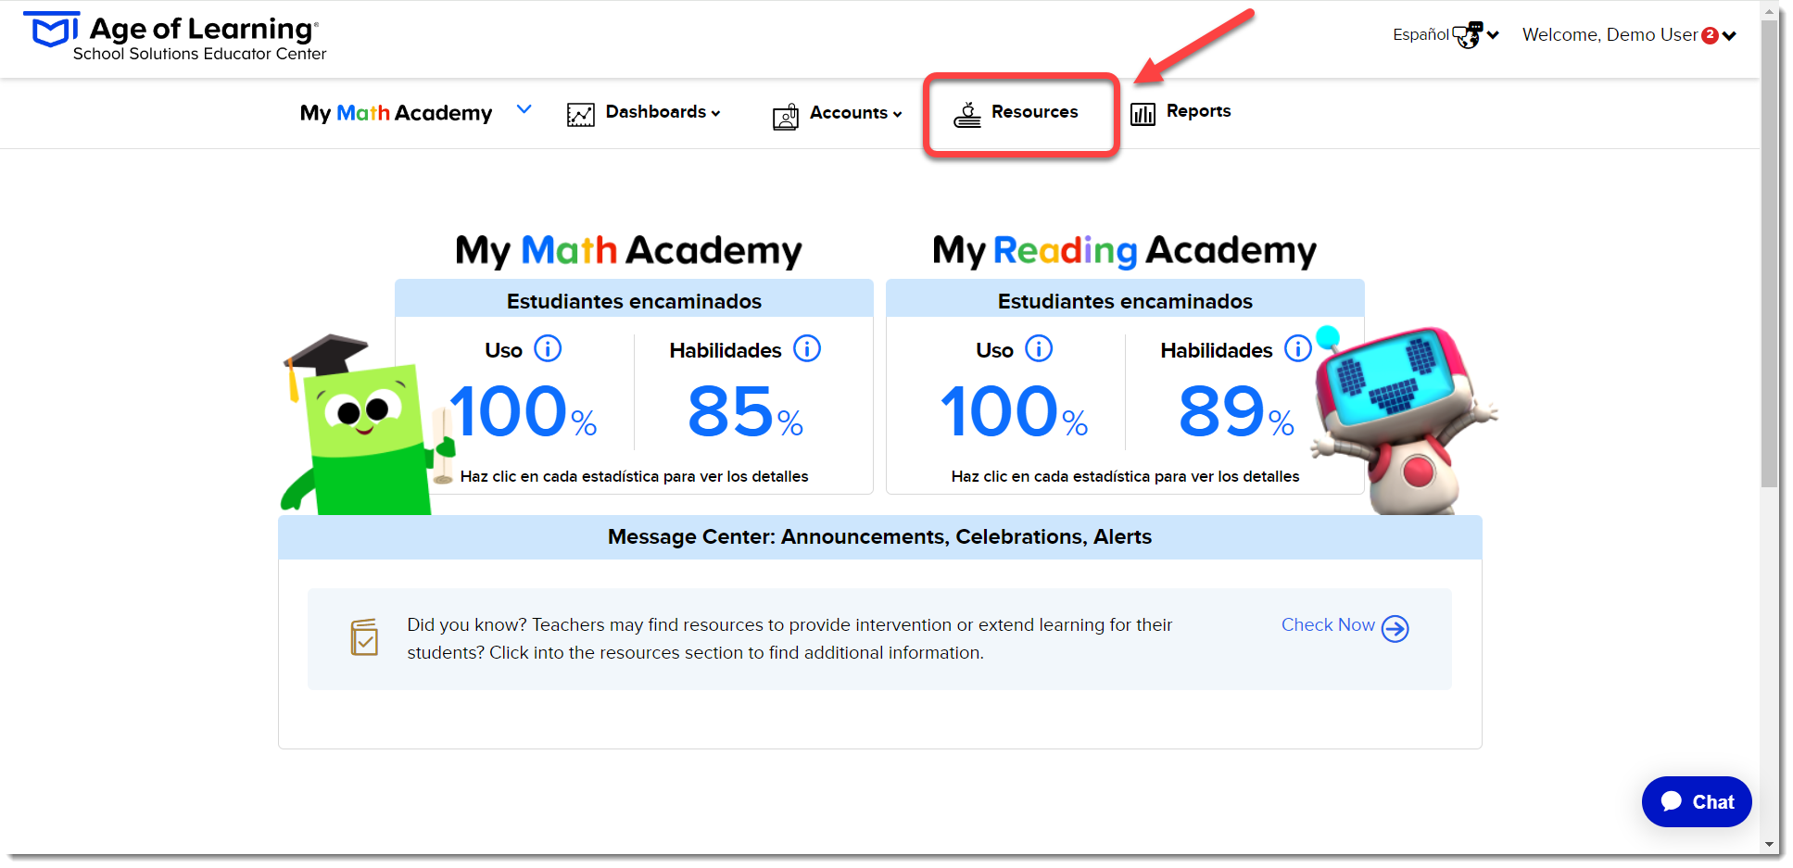
Task: View details for Reading Habilidades 89% statistic
Action: point(1236,411)
